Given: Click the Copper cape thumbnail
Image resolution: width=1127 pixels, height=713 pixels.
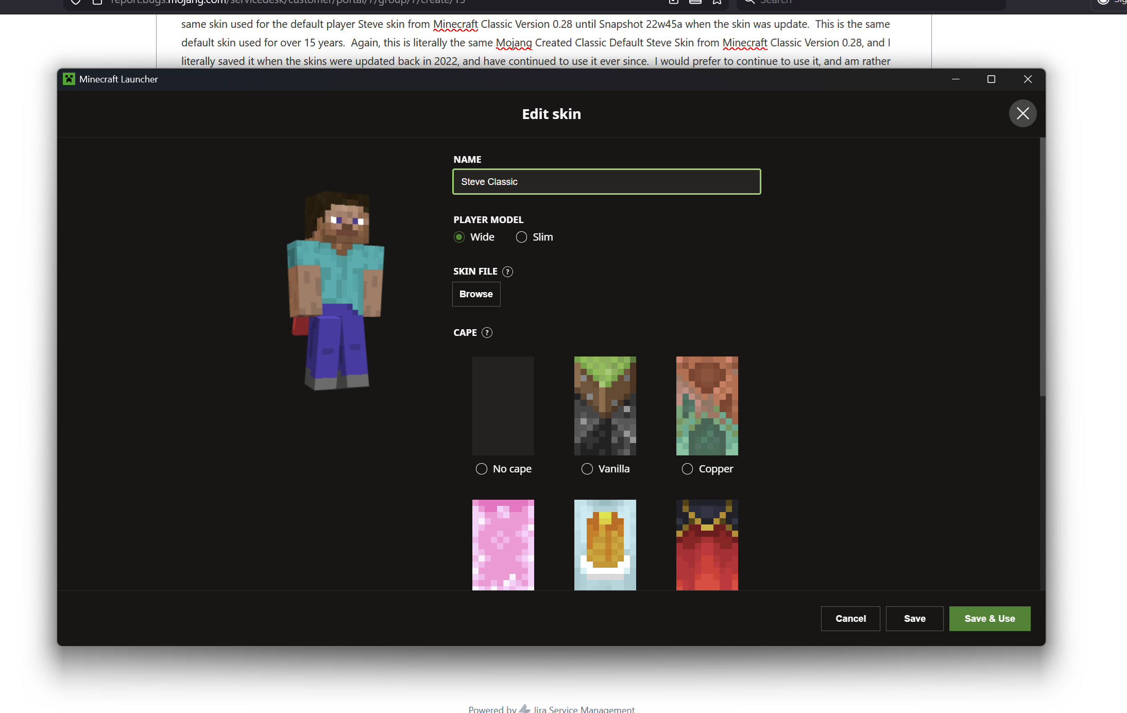Looking at the screenshot, I should point(707,405).
